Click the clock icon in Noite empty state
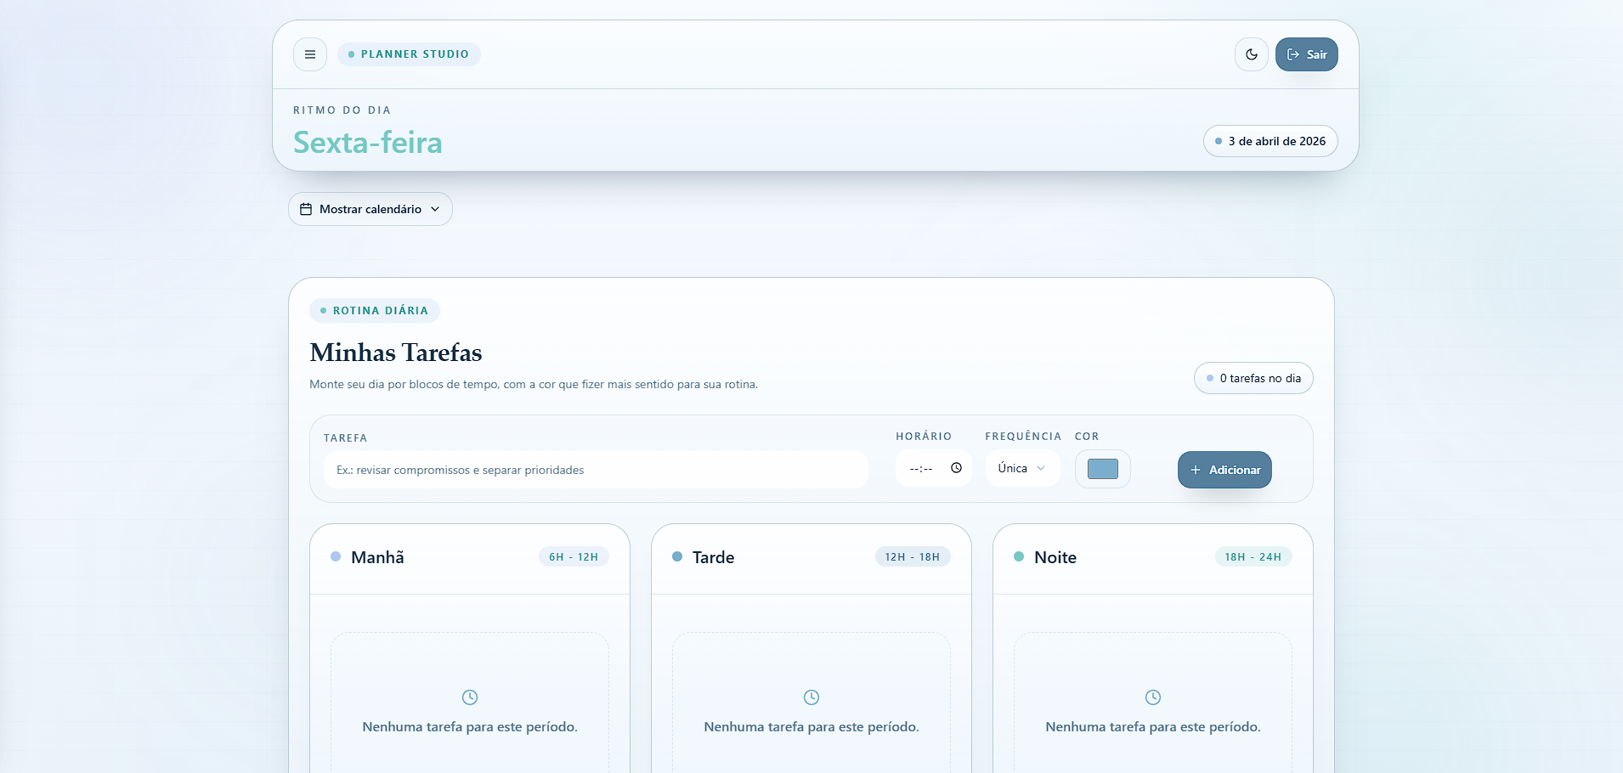The height and width of the screenshot is (773, 1623). (1153, 697)
